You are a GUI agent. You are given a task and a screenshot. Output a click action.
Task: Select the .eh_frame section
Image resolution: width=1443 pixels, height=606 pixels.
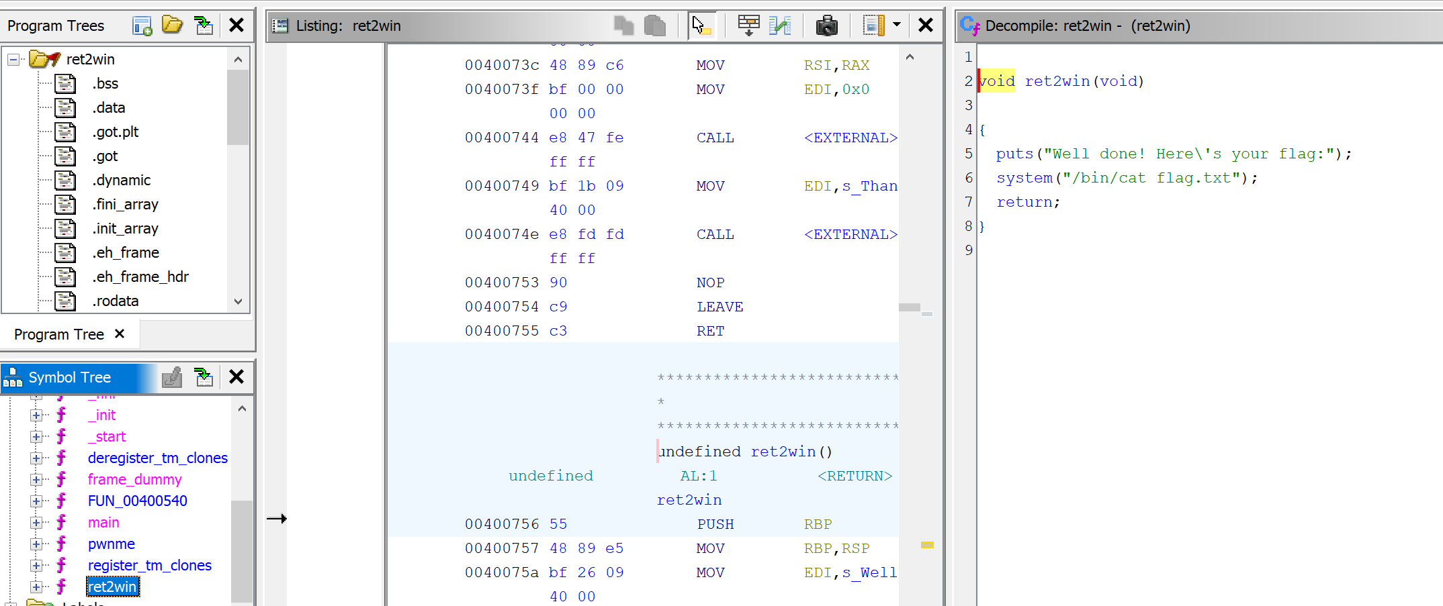point(126,252)
